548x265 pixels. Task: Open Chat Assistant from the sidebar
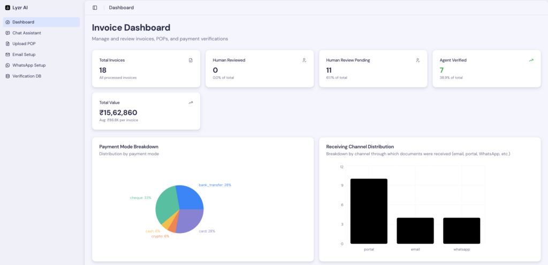27,33
